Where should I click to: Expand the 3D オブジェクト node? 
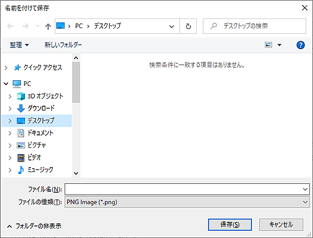(x=10, y=96)
